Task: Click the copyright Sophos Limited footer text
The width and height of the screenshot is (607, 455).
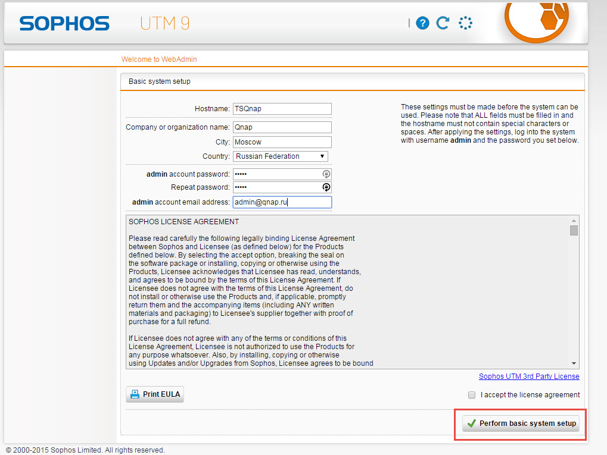Action: click(x=85, y=450)
